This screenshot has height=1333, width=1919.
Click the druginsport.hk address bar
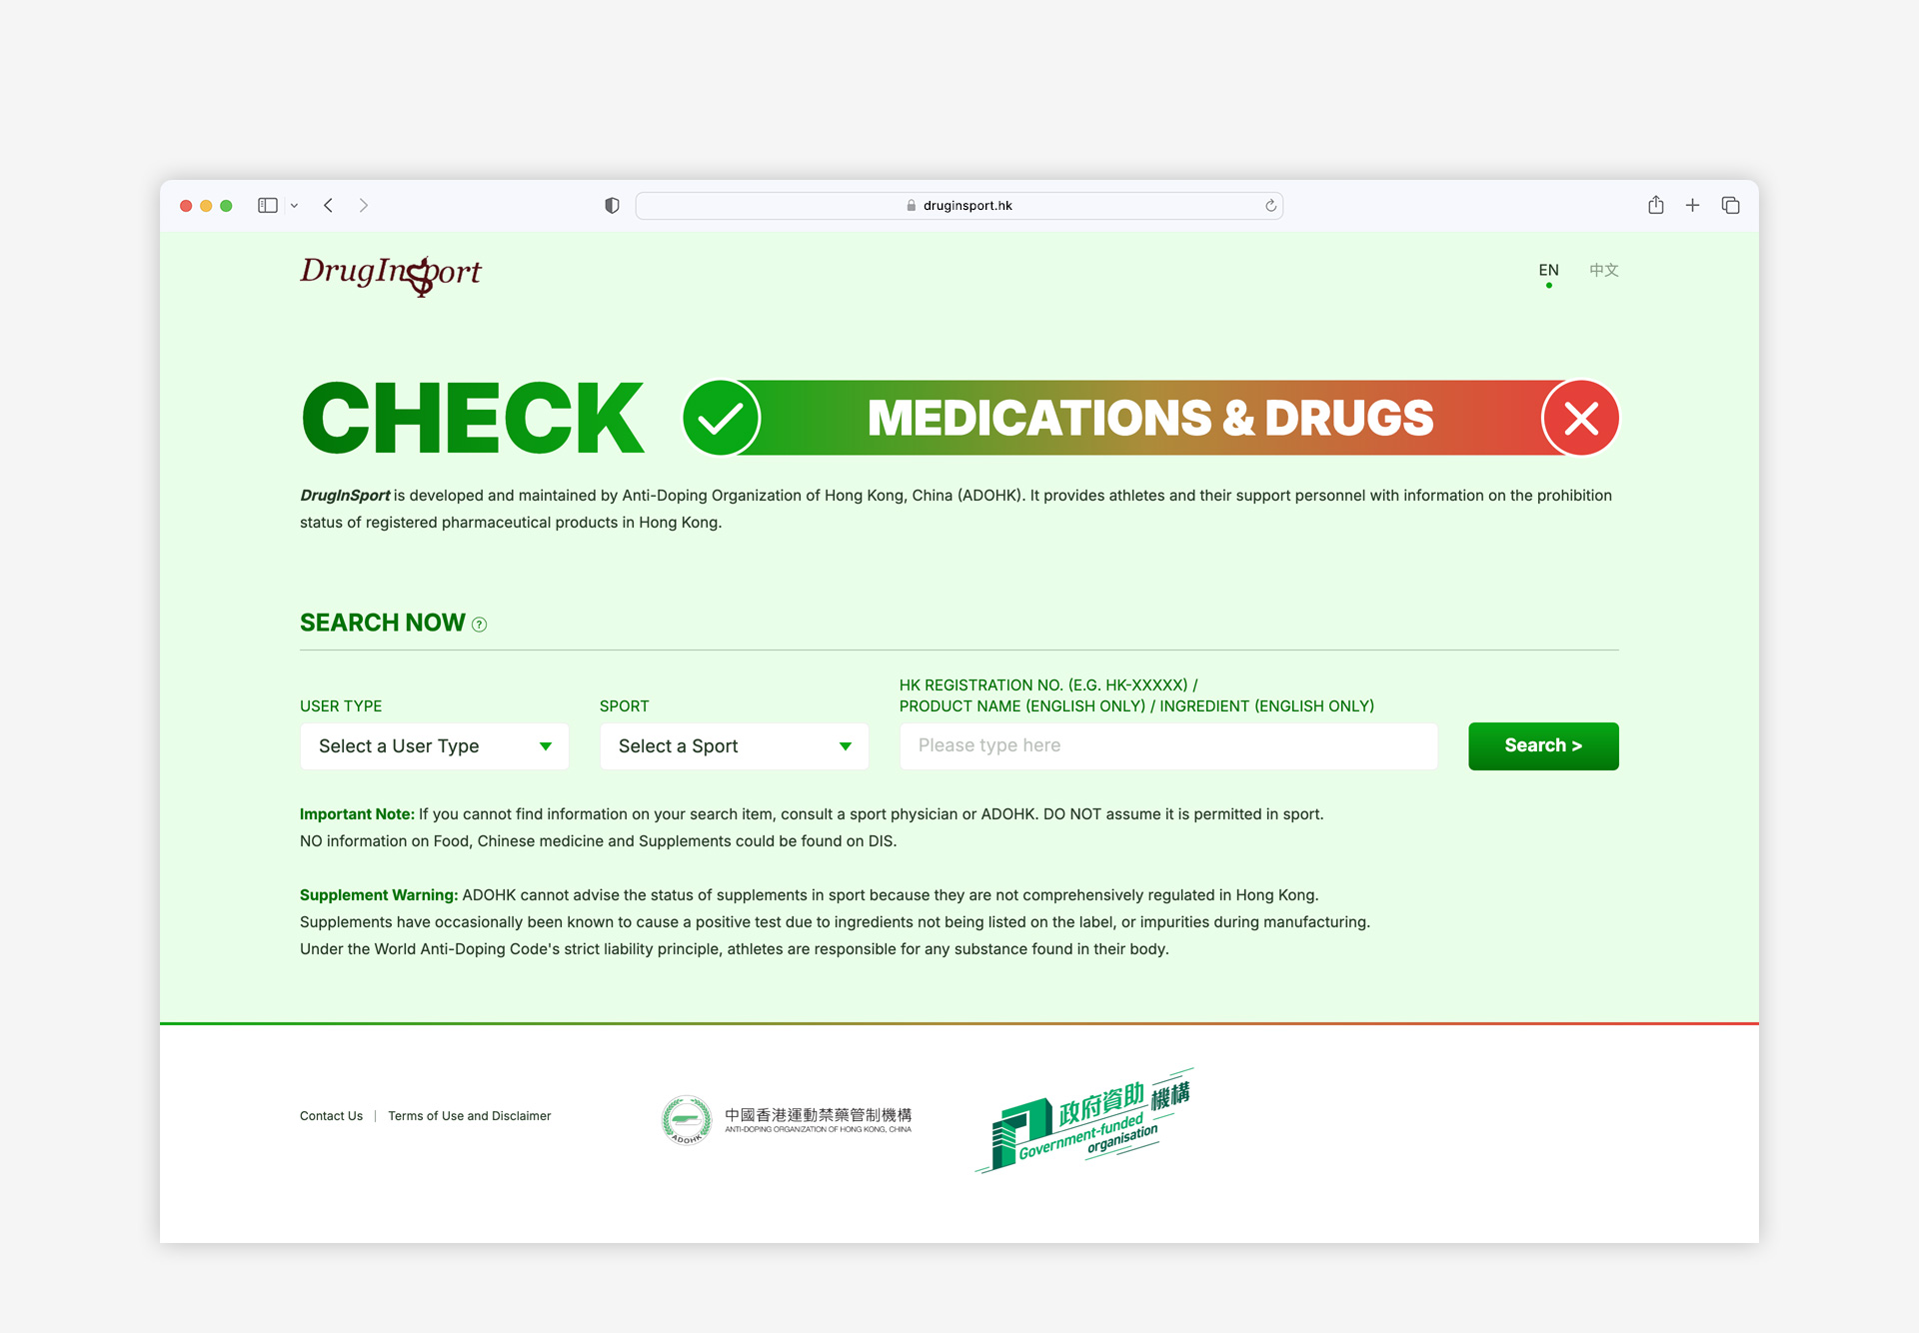959,206
